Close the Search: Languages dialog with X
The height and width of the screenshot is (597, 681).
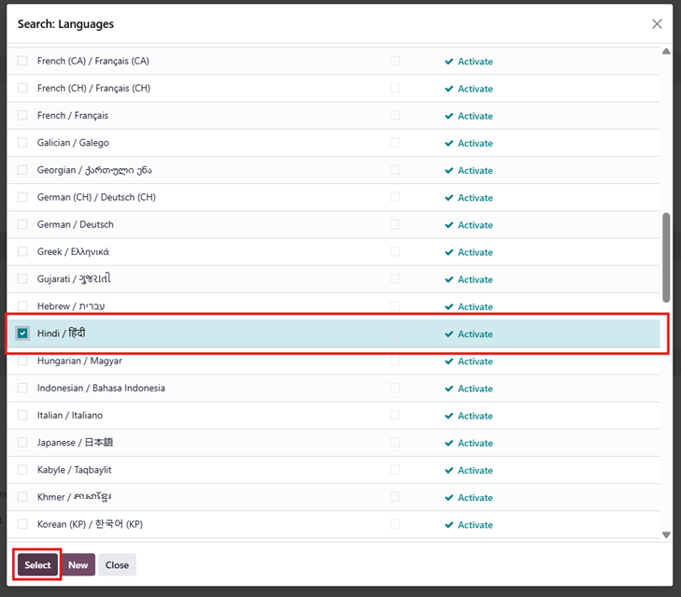click(x=657, y=24)
